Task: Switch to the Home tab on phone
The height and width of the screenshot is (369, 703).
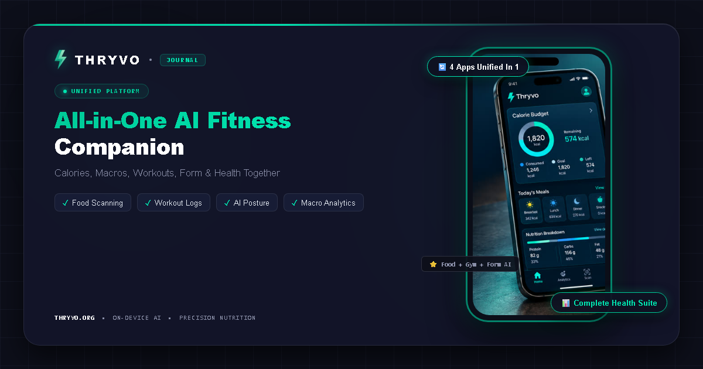Action: (x=538, y=278)
